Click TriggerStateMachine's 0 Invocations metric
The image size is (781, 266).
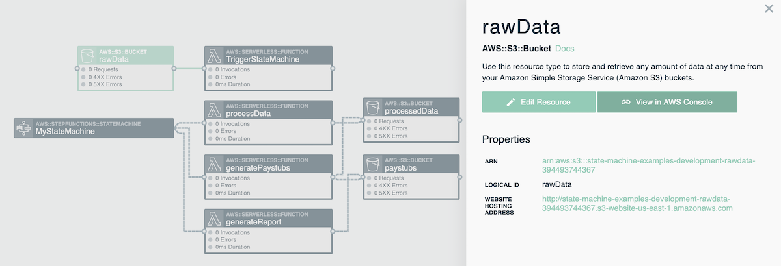tap(232, 69)
